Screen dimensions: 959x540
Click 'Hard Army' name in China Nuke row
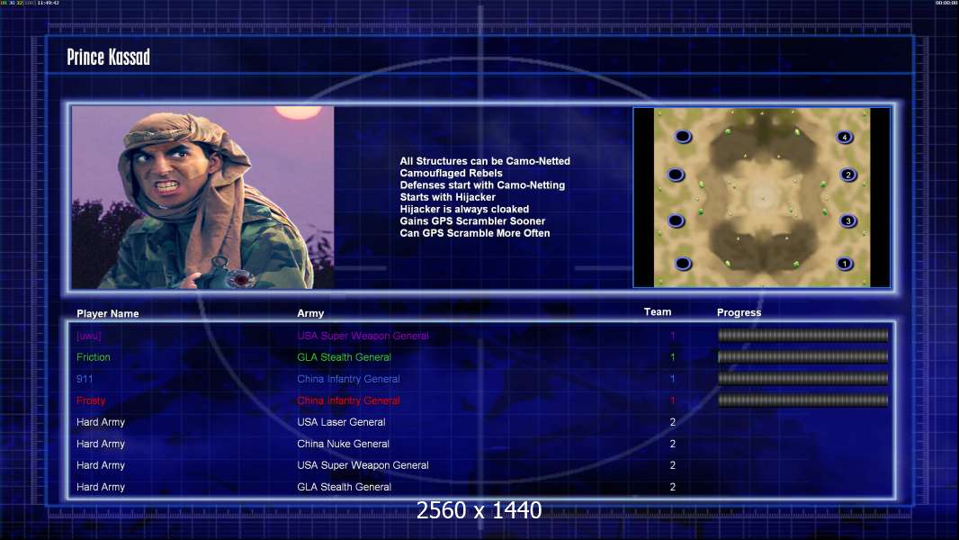(x=101, y=444)
